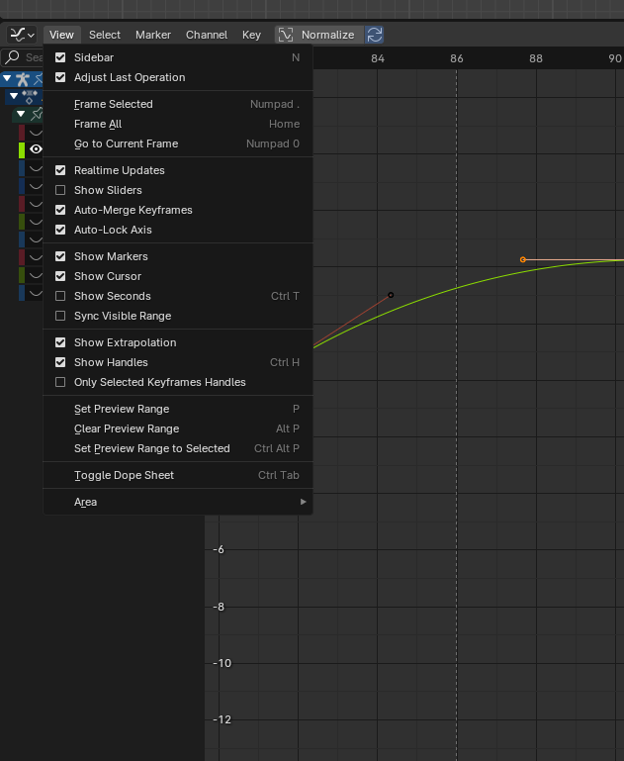The image size is (624, 761).
Task: Choose Frame Selected from View menu
Action: pos(178,104)
